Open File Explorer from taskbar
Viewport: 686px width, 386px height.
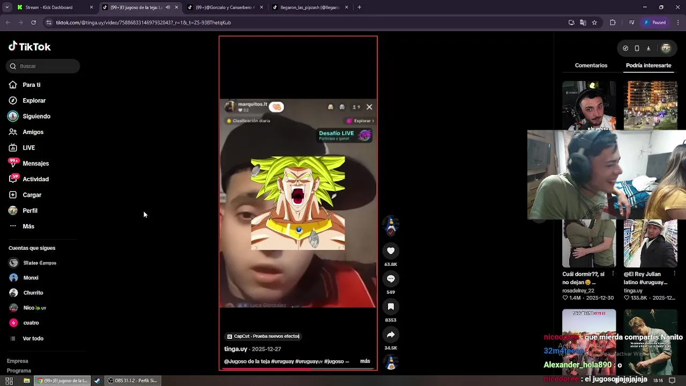26,381
